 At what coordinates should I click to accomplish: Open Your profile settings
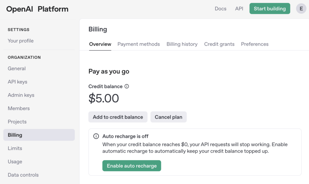pyautogui.click(x=21, y=41)
